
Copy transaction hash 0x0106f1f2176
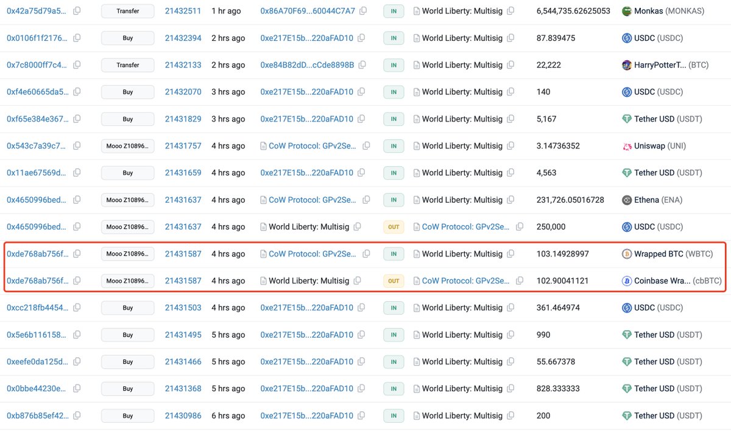point(77,38)
